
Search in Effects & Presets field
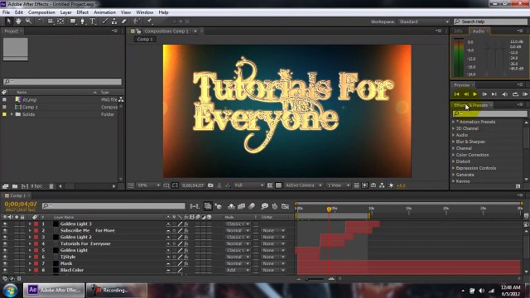click(489, 113)
